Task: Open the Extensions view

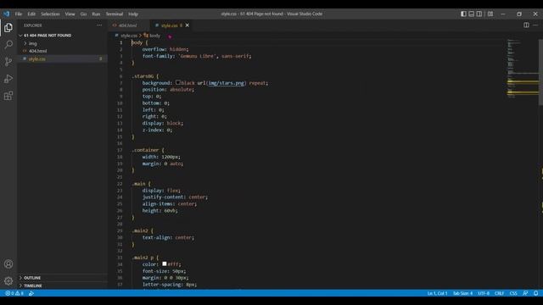Action: 8,96
